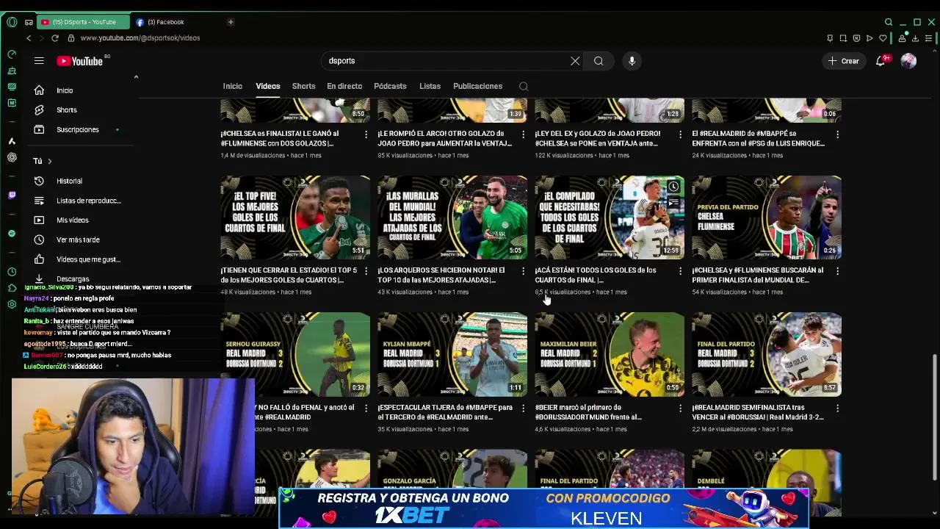This screenshot has width=940, height=529.
Task: Open the En directo tab
Action: pyautogui.click(x=344, y=86)
